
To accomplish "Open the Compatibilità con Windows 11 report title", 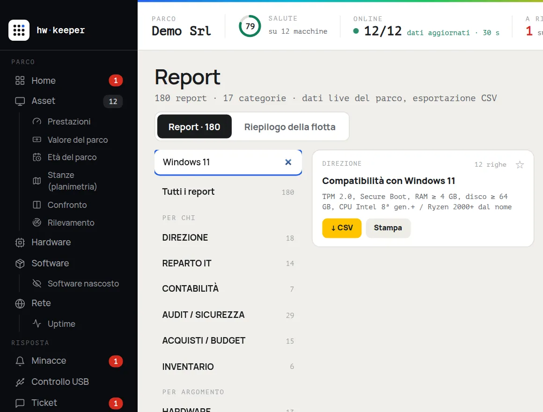I will pyautogui.click(x=389, y=181).
